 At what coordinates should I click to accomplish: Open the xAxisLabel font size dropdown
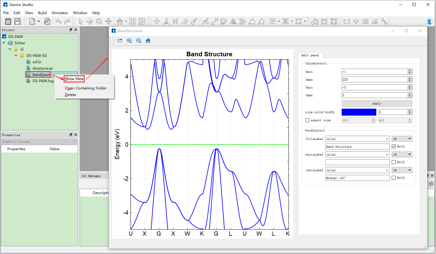pyautogui.click(x=402, y=154)
